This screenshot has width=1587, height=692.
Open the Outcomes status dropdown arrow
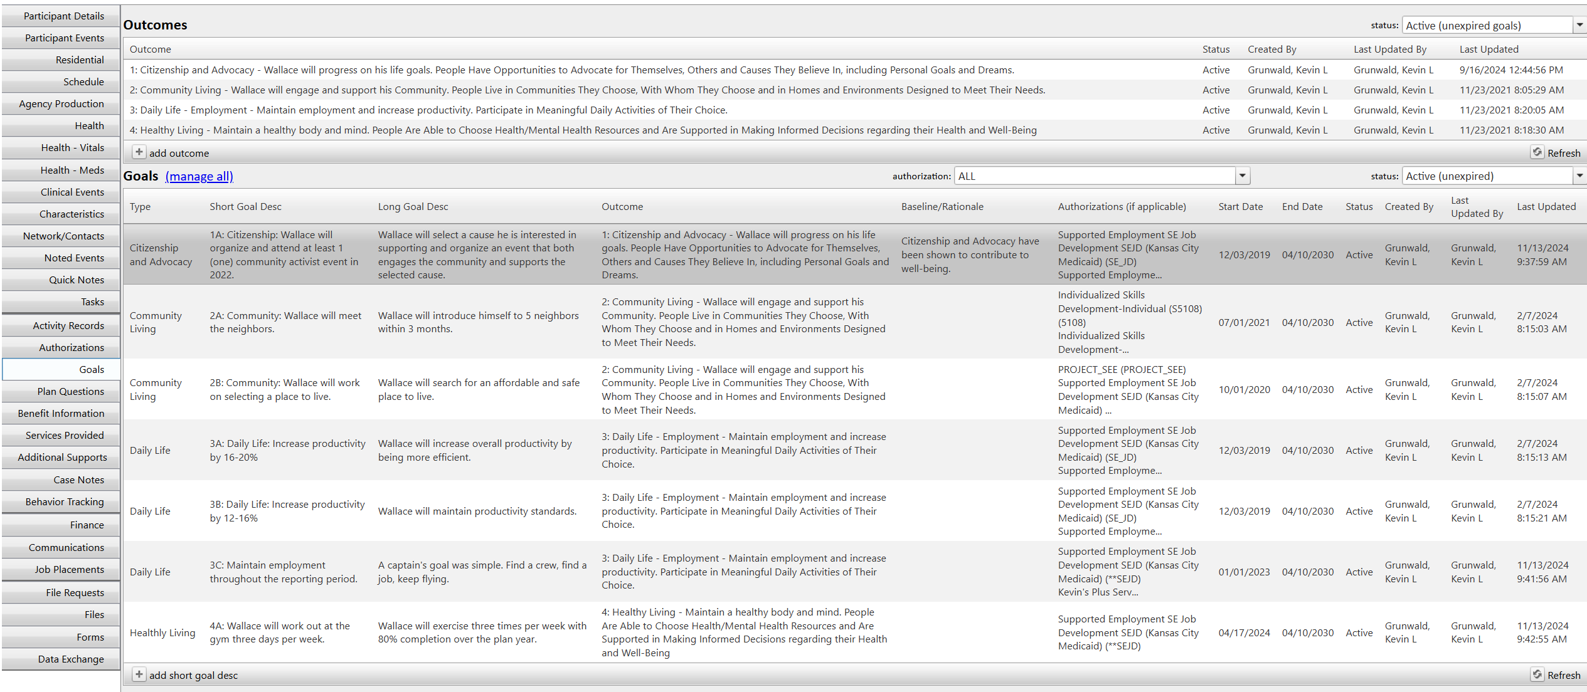(1579, 25)
